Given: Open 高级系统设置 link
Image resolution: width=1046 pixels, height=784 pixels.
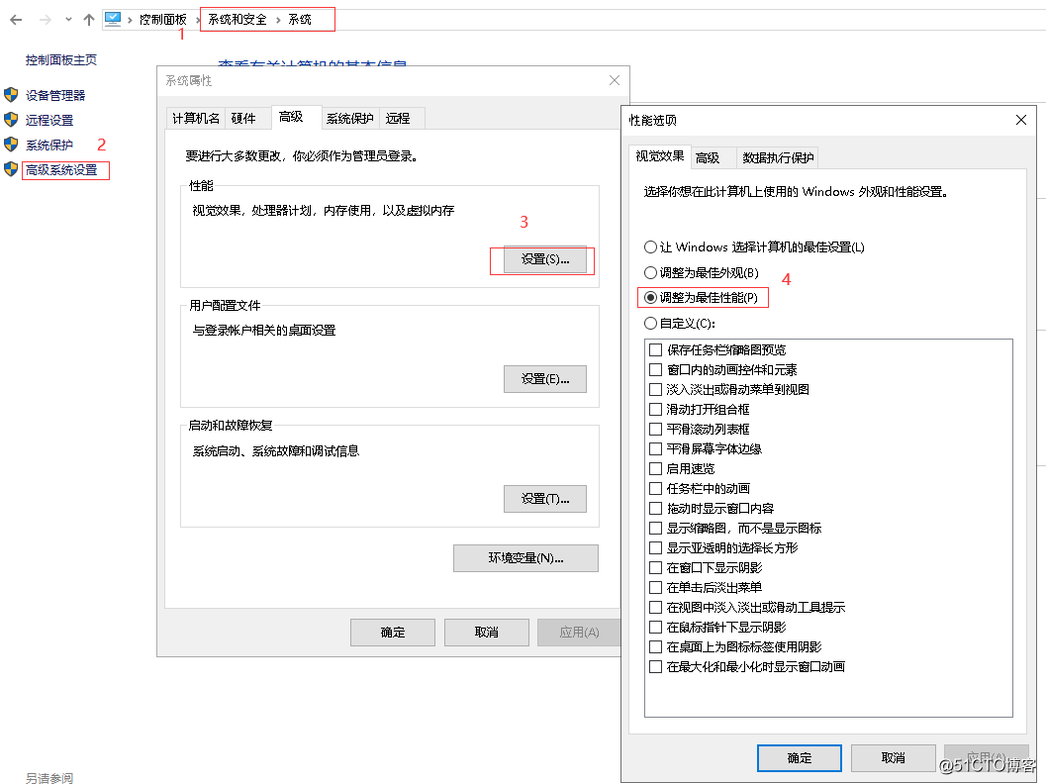Looking at the screenshot, I should [x=61, y=170].
